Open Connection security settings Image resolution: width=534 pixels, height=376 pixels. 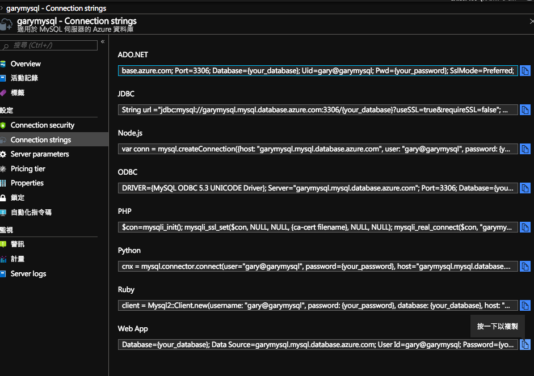click(x=42, y=125)
